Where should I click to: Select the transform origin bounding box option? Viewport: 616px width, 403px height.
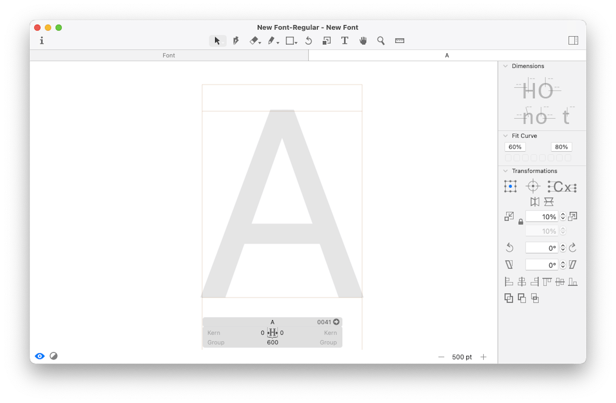tap(510, 186)
